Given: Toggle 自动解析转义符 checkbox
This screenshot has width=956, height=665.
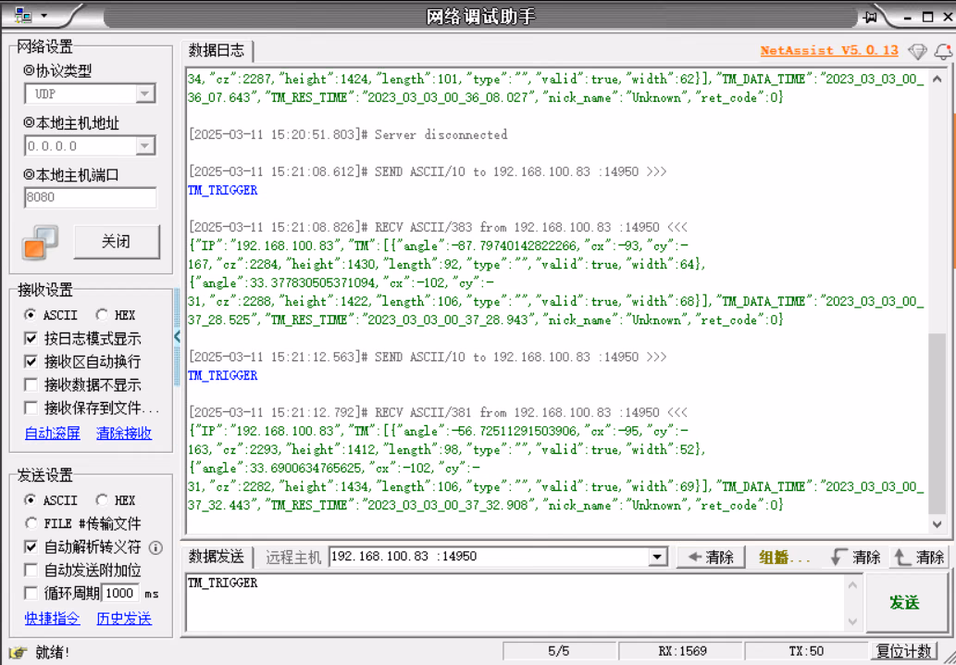Looking at the screenshot, I should 31,546.
